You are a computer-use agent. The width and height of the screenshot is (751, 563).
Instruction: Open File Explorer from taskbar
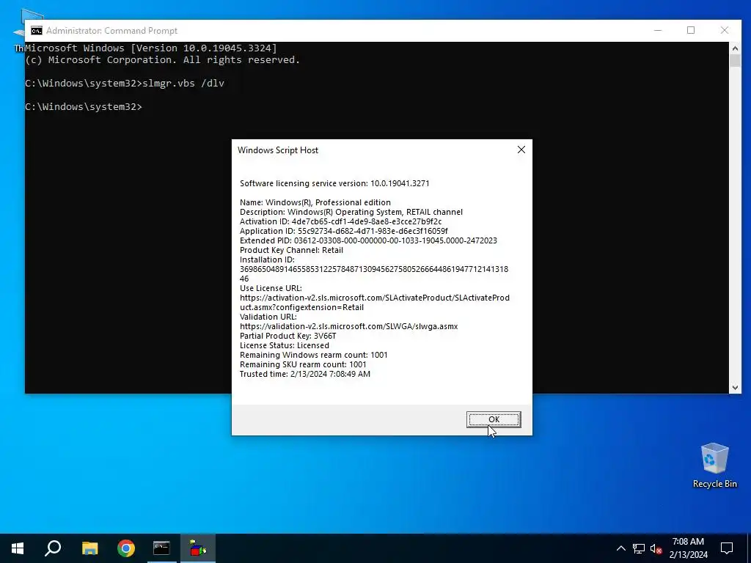pos(89,548)
